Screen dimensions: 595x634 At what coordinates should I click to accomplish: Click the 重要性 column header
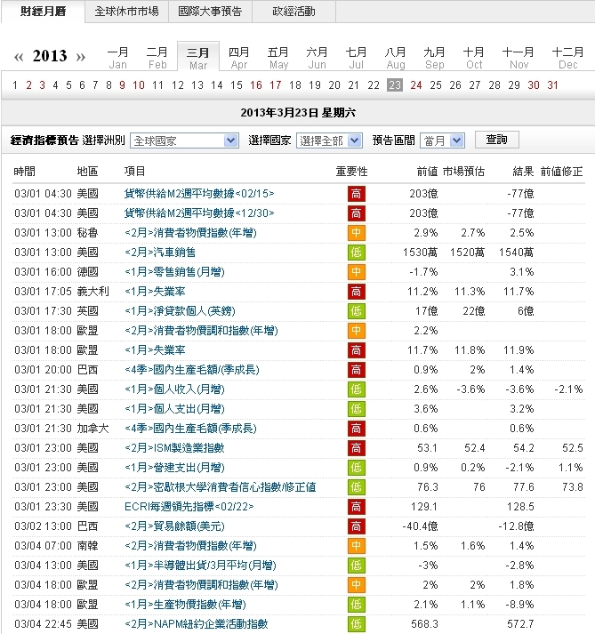coord(351,172)
